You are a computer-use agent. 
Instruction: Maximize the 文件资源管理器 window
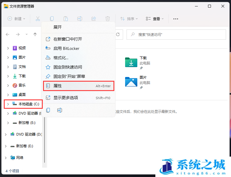(x=209, y=6)
